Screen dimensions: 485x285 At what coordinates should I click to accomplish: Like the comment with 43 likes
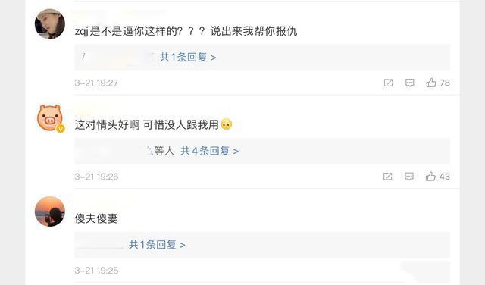click(430, 177)
